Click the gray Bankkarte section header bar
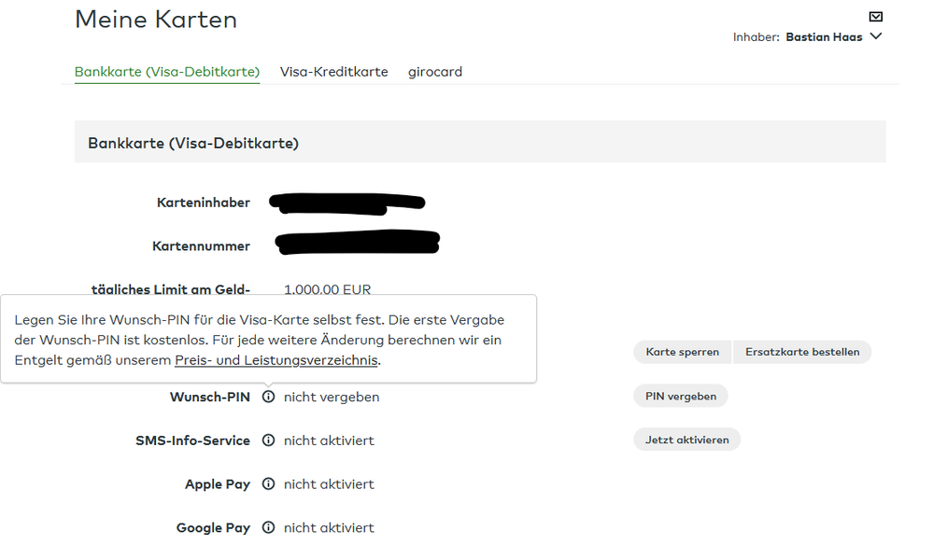The image size is (933, 559). [x=480, y=143]
